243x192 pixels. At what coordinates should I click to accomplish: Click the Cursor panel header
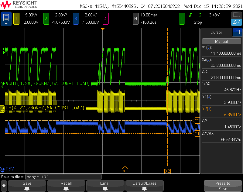(216, 32)
